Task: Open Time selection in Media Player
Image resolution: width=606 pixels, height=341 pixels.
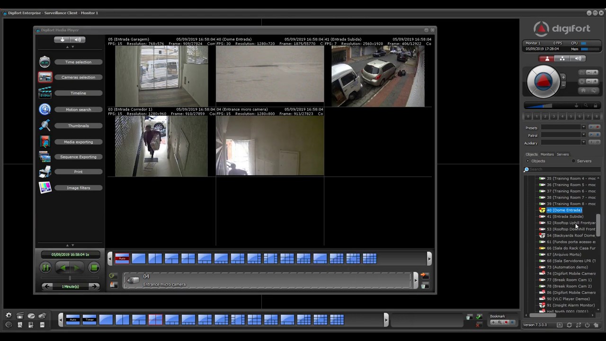Action: pyautogui.click(x=78, y=62)
